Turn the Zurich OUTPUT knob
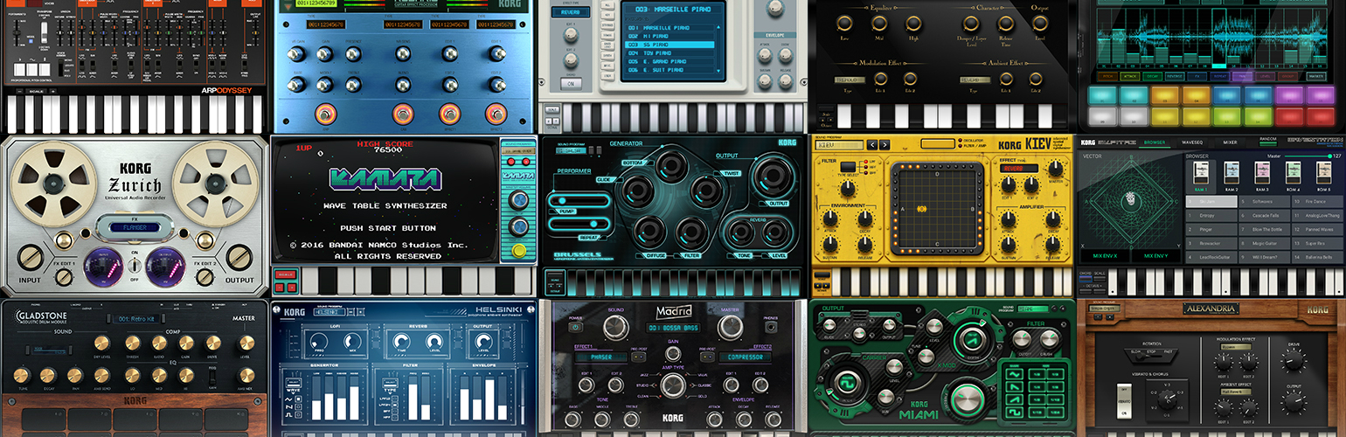Image resolution: width=1346 pixels, height=437 pixels. (x=238, y=257)
